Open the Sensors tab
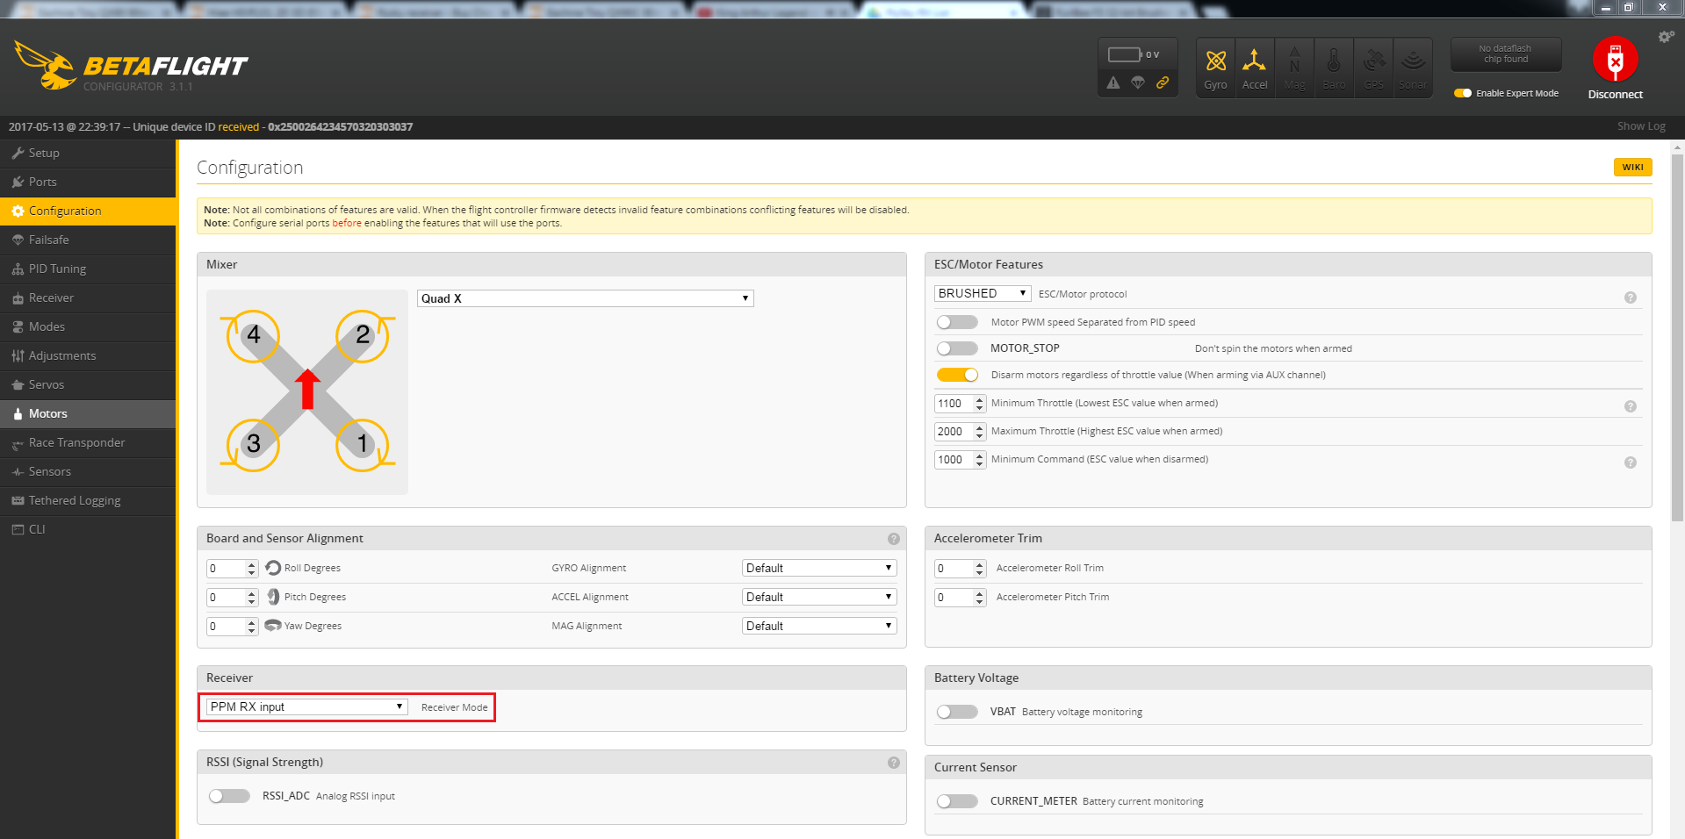The height and width of the screenshot is (839, 1685). pos(88,471)
